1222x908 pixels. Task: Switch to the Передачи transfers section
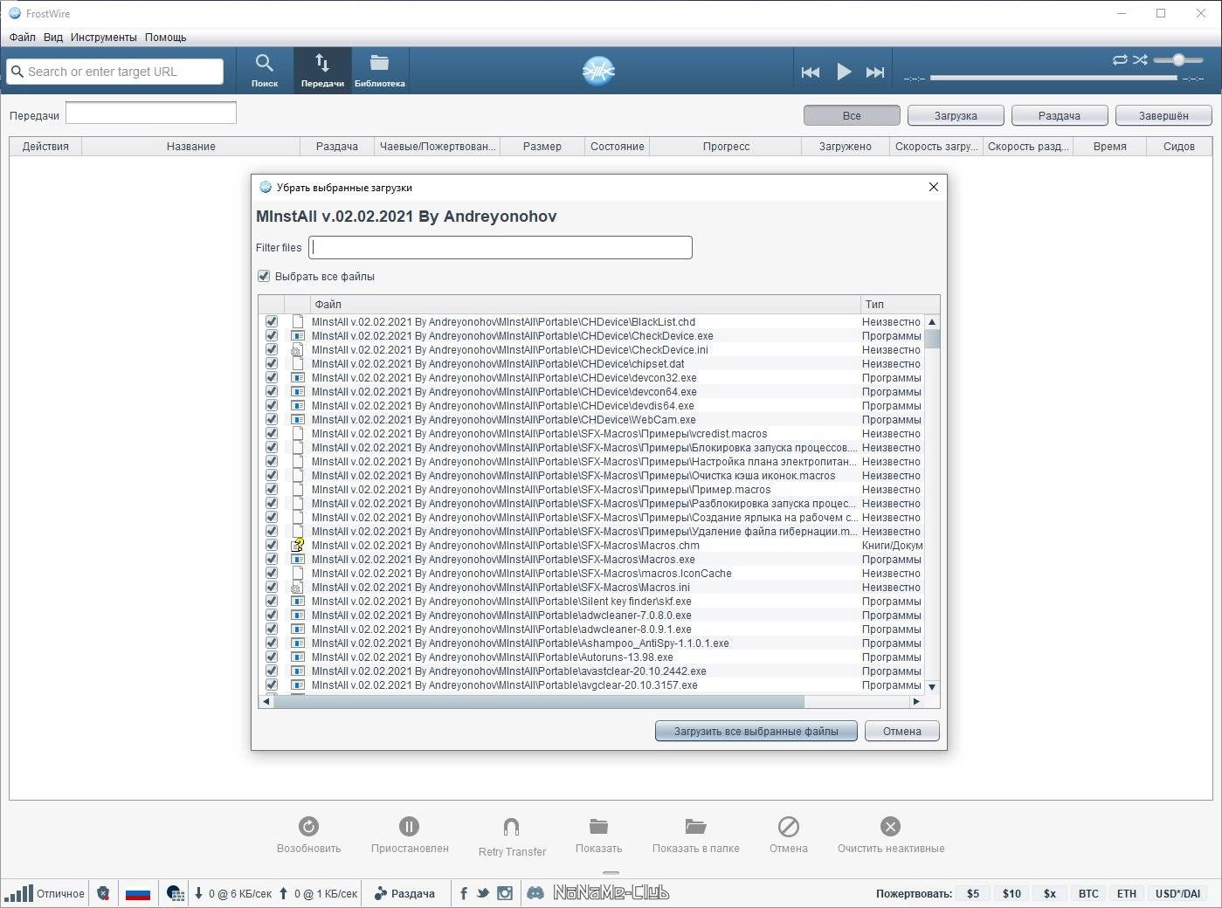(x=322, y=71)
